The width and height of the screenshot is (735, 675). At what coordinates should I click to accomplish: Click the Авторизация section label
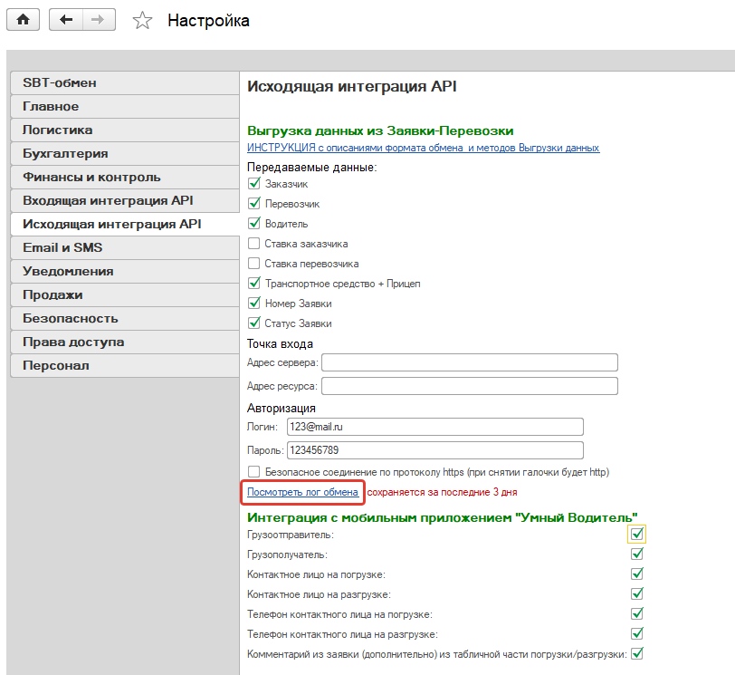tap(282, 408)
